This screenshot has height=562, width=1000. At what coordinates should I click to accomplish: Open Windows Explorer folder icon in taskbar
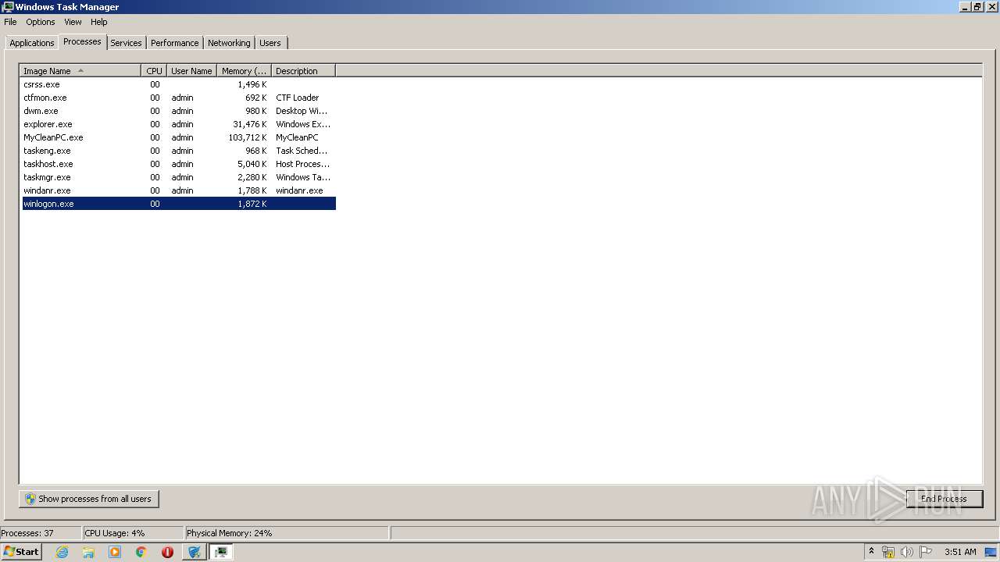tap(88, 552)
